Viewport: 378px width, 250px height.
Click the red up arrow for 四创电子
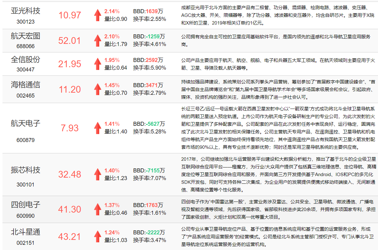click(97, 209)
